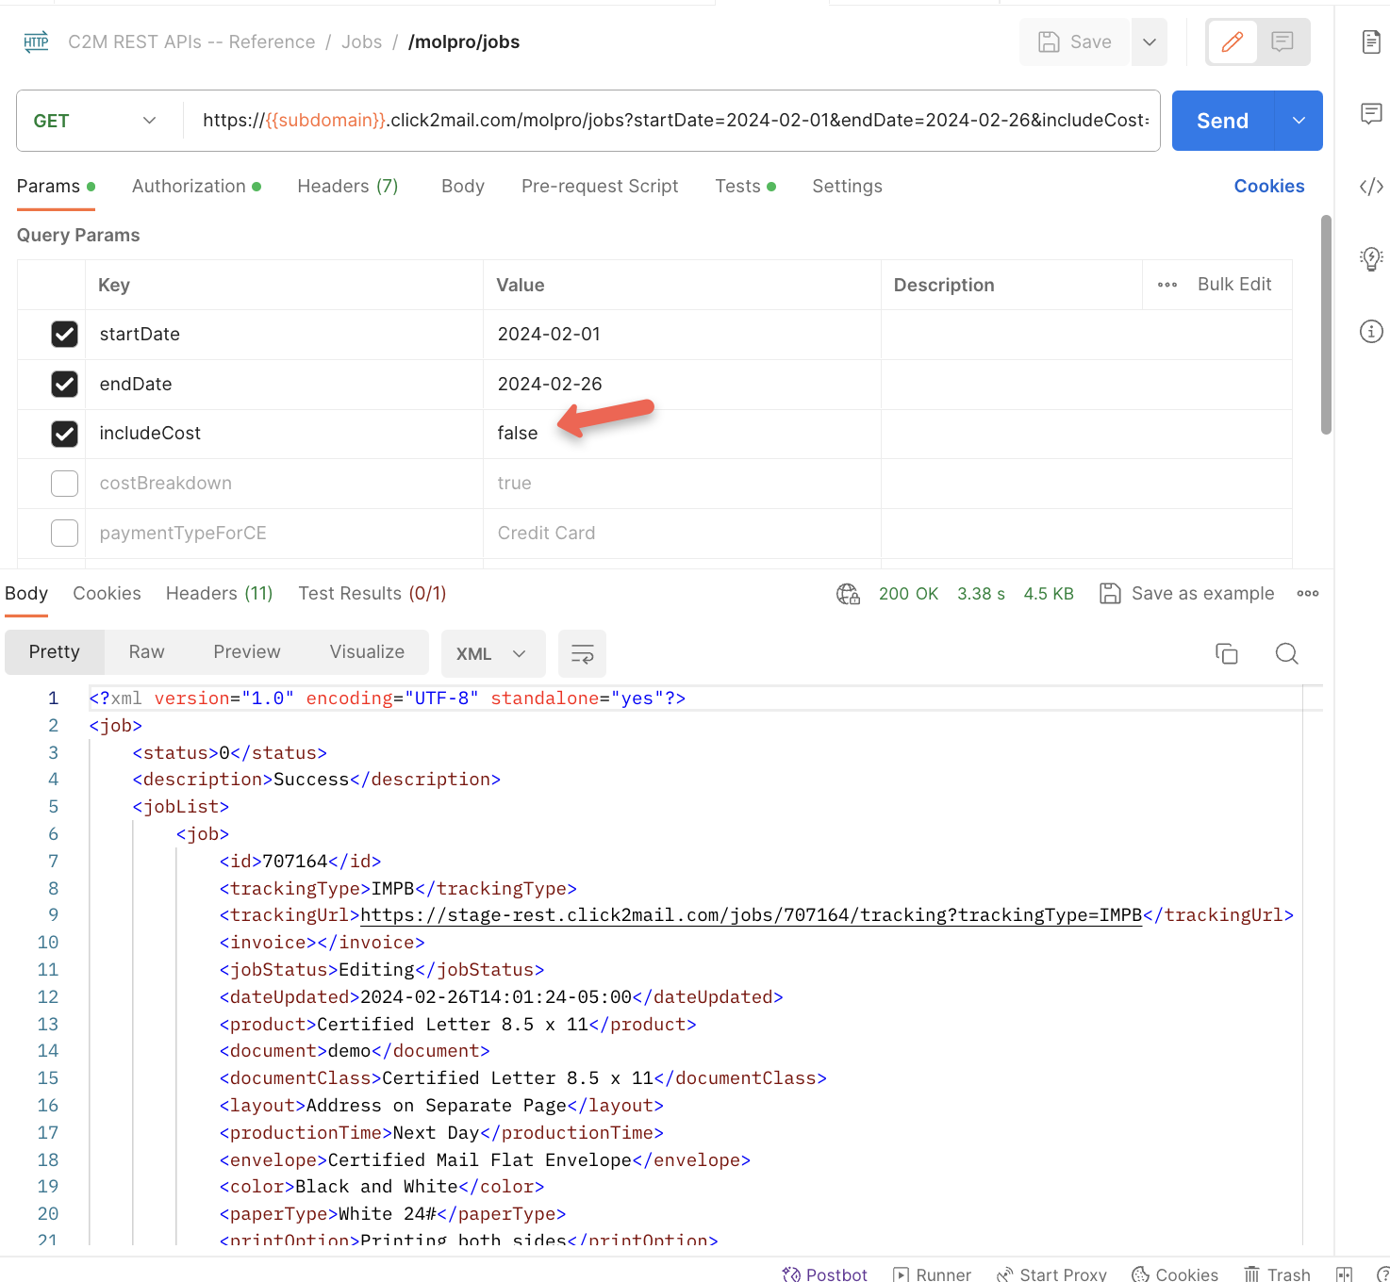
Task: Click the network globe icon
Action: [848, 594]
